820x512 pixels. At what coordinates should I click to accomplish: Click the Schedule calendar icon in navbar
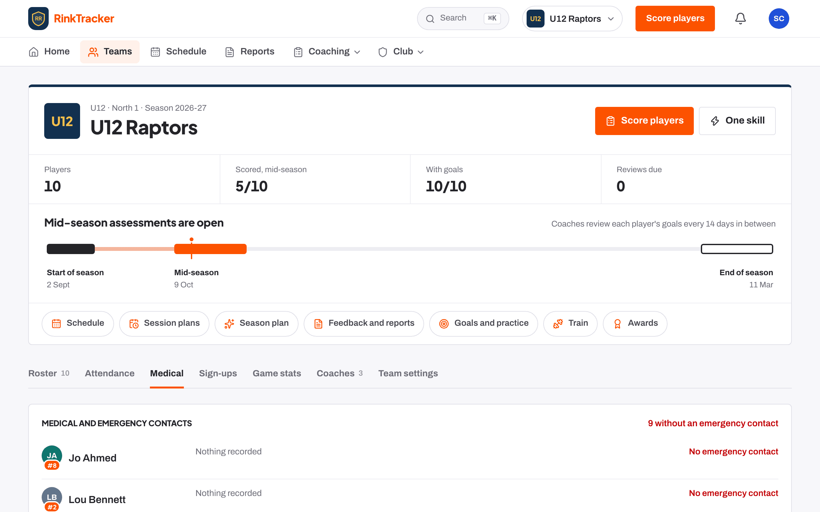[155, 52]
